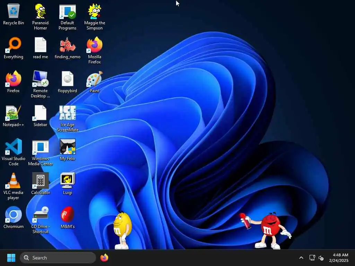Open the Windows Start menu
This screenshot has height=266, width=355.
[x=11, y=258]
